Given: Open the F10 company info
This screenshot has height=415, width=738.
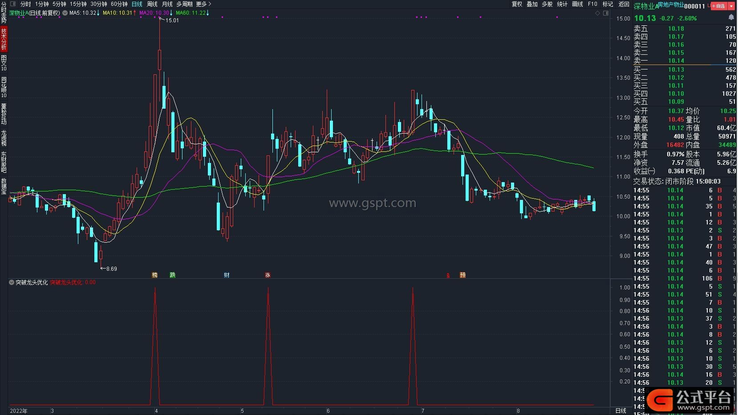Looking at the screenshot, I should (592, 4).
